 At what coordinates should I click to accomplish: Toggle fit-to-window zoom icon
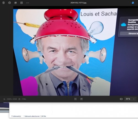pos(121,99)
